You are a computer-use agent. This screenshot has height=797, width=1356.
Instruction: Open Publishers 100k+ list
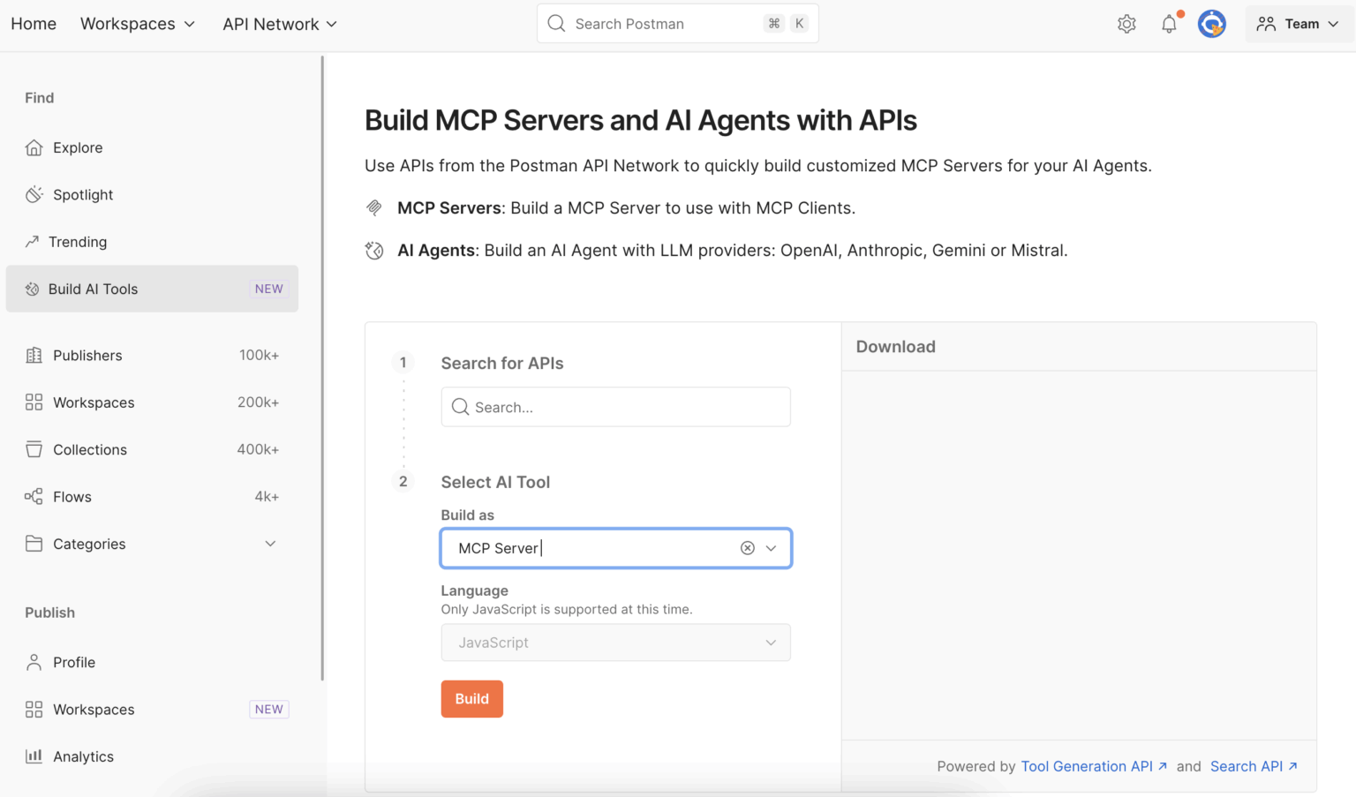tap(152, 355)
